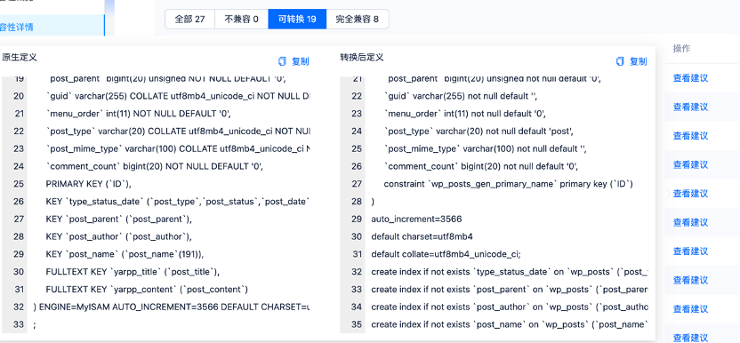Switch to the 不兼容 0 tab
This screenshot has height=343, width=740.
click(242, 20)
